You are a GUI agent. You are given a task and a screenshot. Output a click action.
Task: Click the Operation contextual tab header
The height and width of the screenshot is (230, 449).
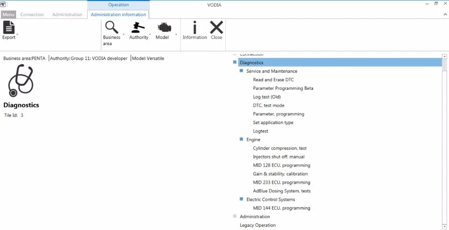tap(118, 5)
